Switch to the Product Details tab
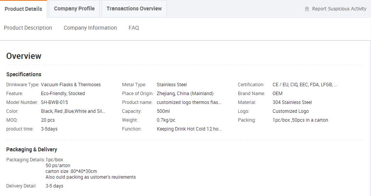Viewport: 371px width, 196px height. pos(24,9)
